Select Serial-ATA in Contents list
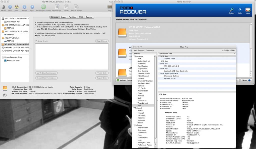The width and height of the screenshot is (256, 149). [x=142, y=101]
